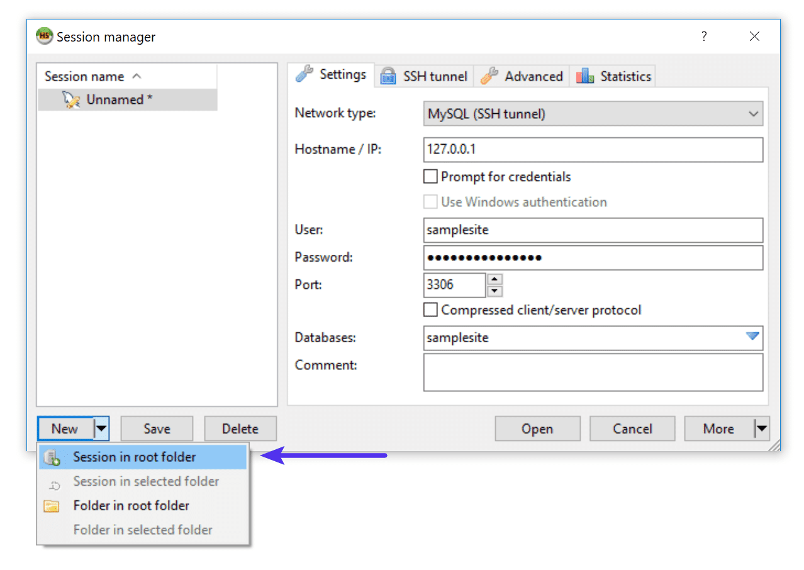804x570 pixels.
Task: Open the Network type dropdown
Action: coord(752,113)
